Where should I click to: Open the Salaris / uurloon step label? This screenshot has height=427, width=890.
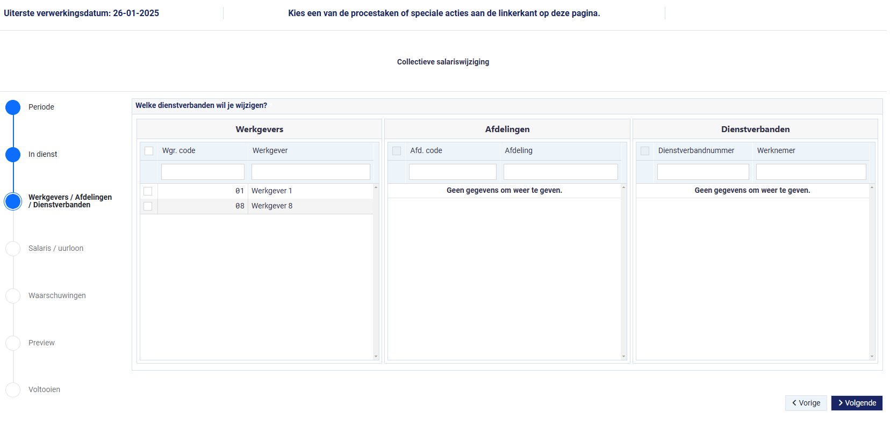tap(56, 248)
